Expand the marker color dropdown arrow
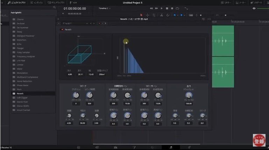Screen dimensions: 269x150 [184, 15]
